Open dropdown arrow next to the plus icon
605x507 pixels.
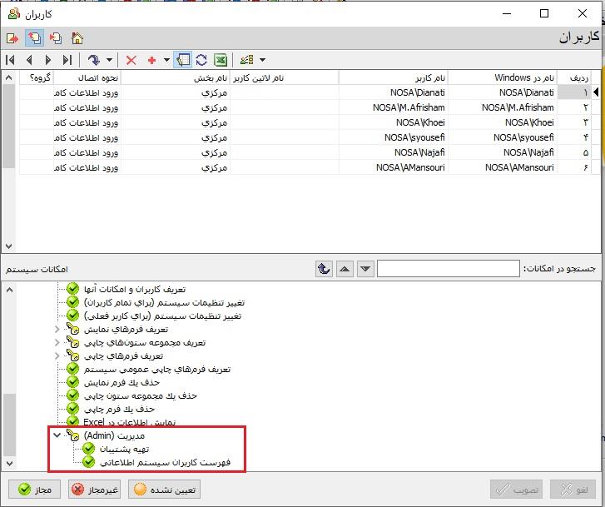[x=166, y=60]
